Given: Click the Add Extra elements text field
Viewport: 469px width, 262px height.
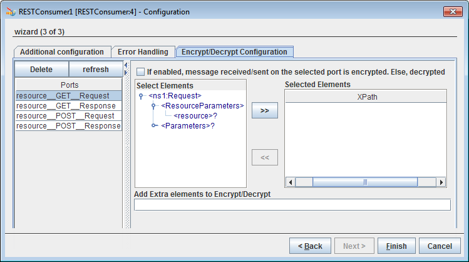Looking at the screenshot, I should (x=292, y=205).
